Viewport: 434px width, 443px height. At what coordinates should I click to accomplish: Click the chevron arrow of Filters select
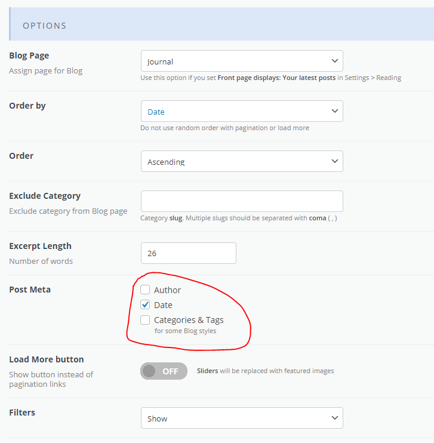[x=335, y=418]
